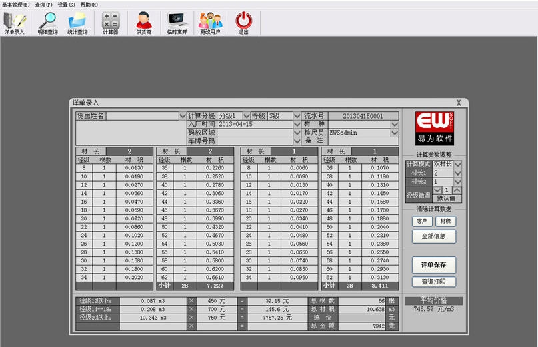This screenshot has height=347, width=538.
Task: Decrease 径级微调 with the down arrow
Action: 439,190
